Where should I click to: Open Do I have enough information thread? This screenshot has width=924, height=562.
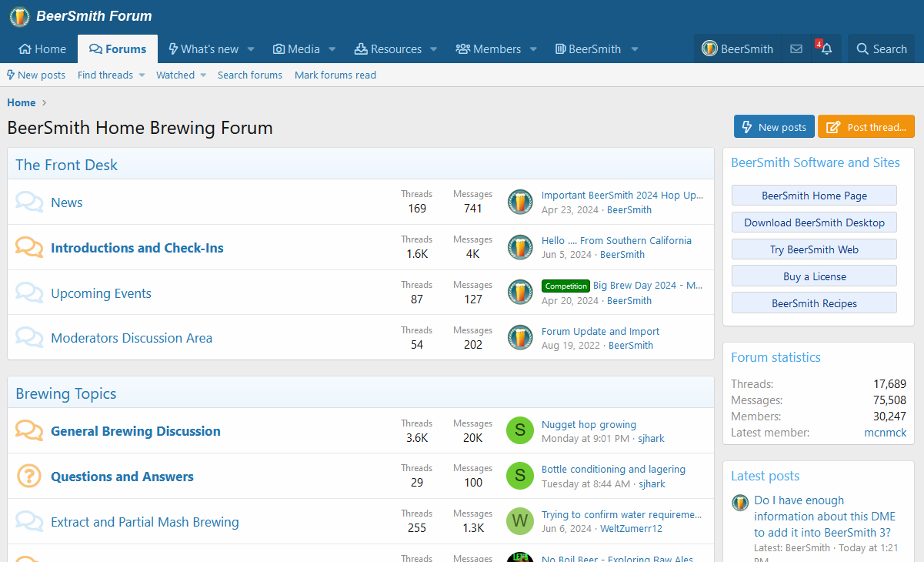[x=825, y=516]
